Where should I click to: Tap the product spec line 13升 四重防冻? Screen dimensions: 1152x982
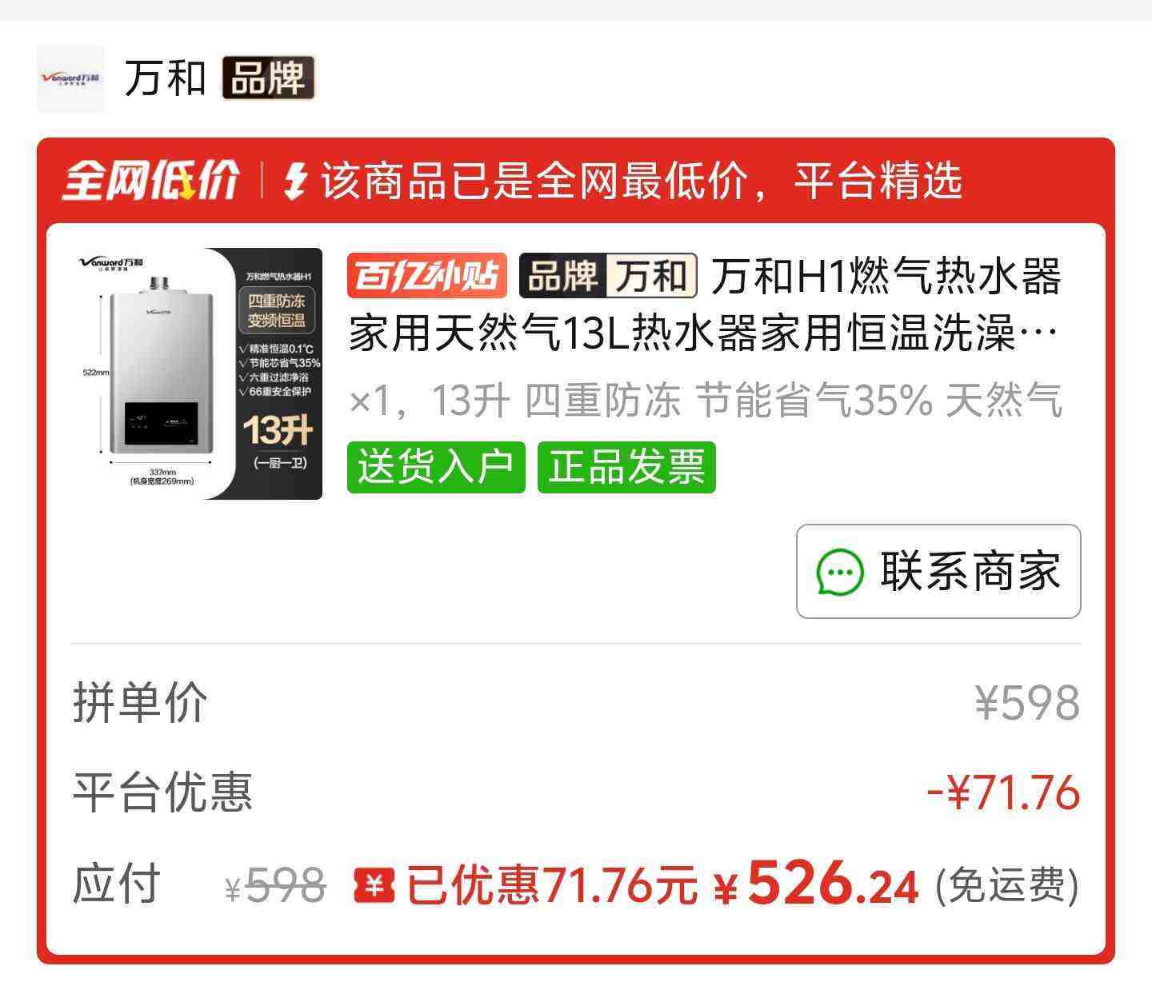(x=705, y=401)
